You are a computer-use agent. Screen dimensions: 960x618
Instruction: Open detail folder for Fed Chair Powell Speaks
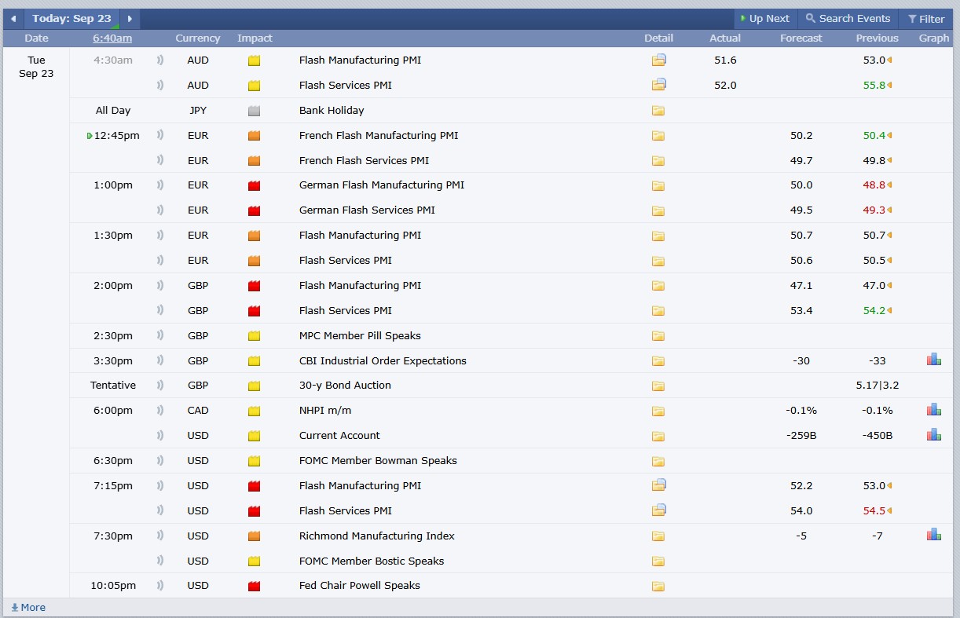click(x=658, y=586)
